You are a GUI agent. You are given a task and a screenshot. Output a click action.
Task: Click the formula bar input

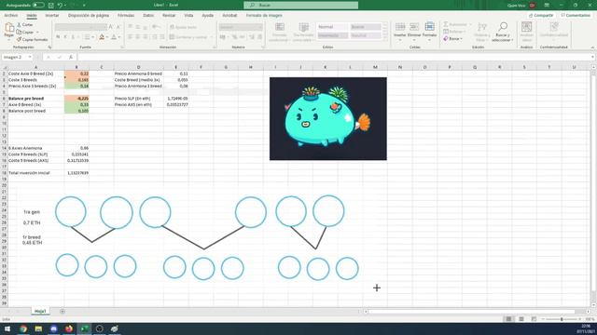[x=334, y=57]
